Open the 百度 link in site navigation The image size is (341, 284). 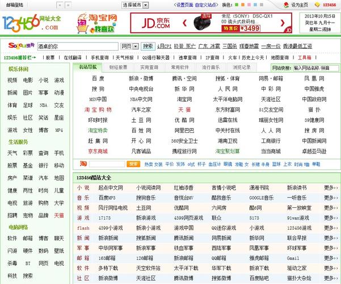click(x=98, y=78)
